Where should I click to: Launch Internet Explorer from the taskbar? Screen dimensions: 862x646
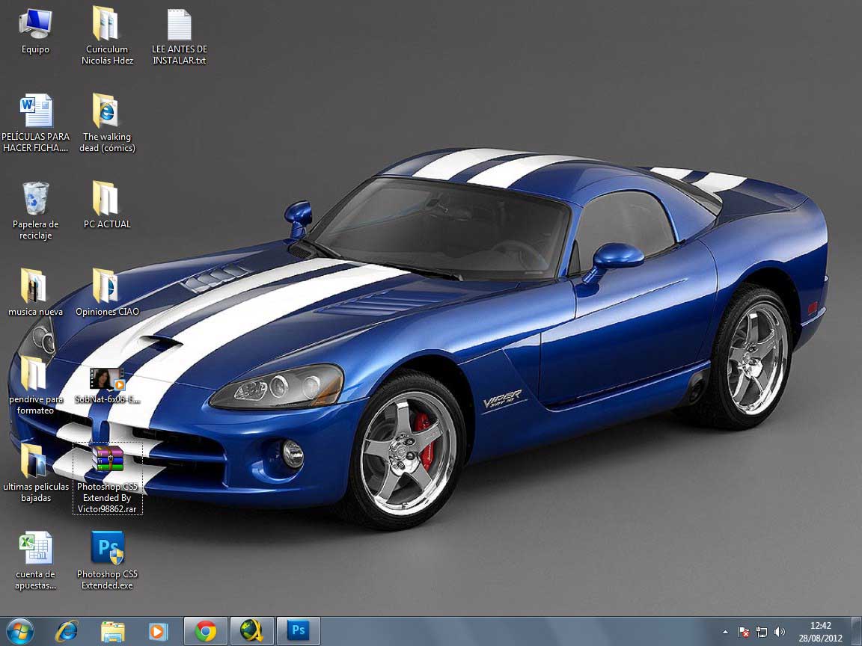tap(67, 631)
